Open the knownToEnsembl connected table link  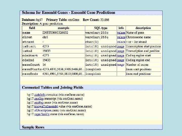[46, 106]
